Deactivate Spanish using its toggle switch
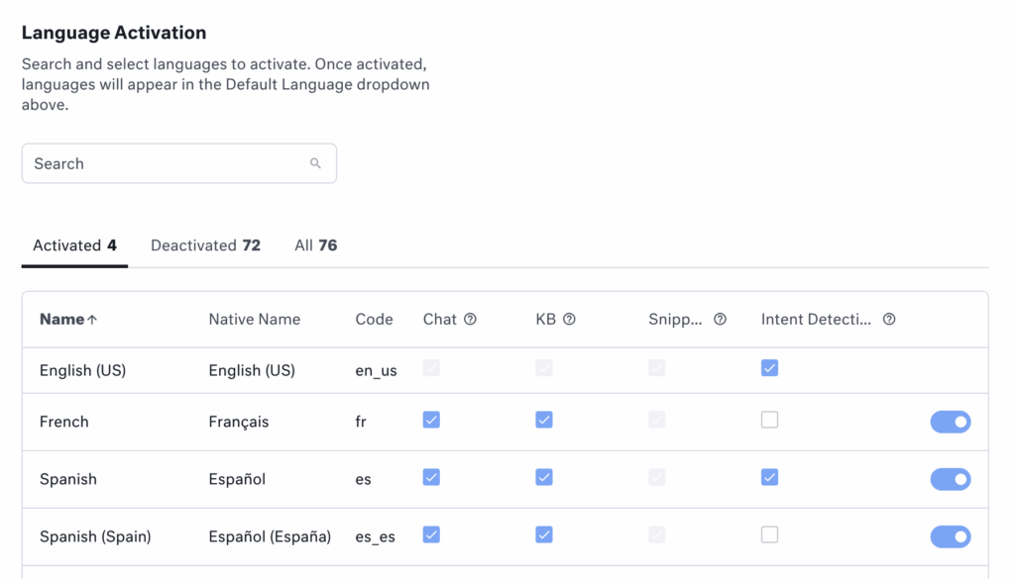This screenshot has height=579, width=1015. pyautogui.click(x=950, y=480)
